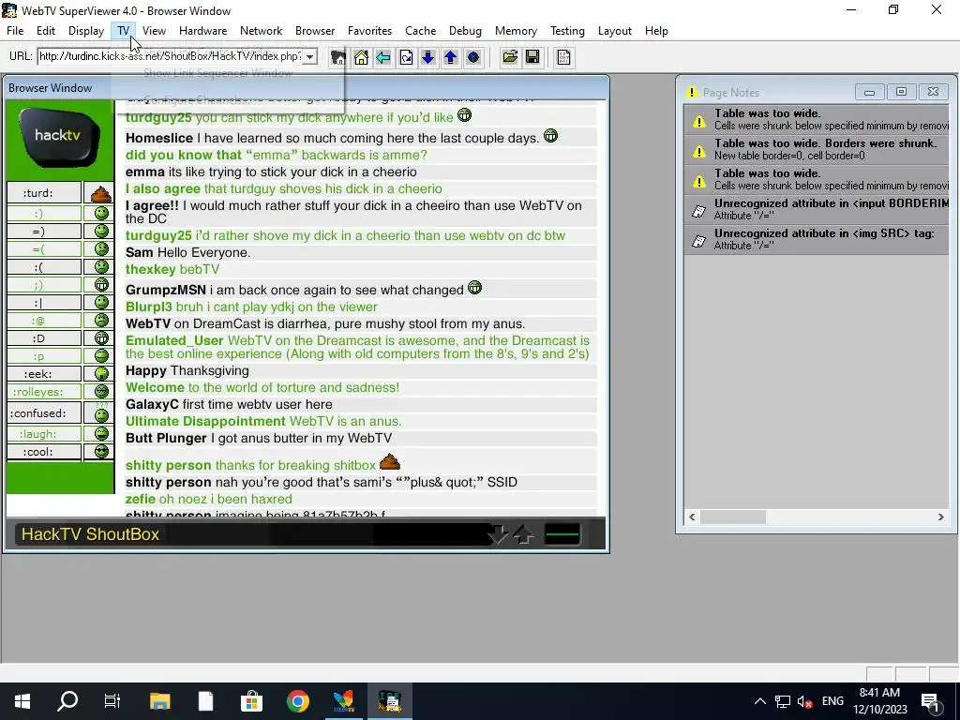This screenshot has height=720, width=960.
Task: Click the hacktv logo in the sidebar
Action: (x=58, y=137)
